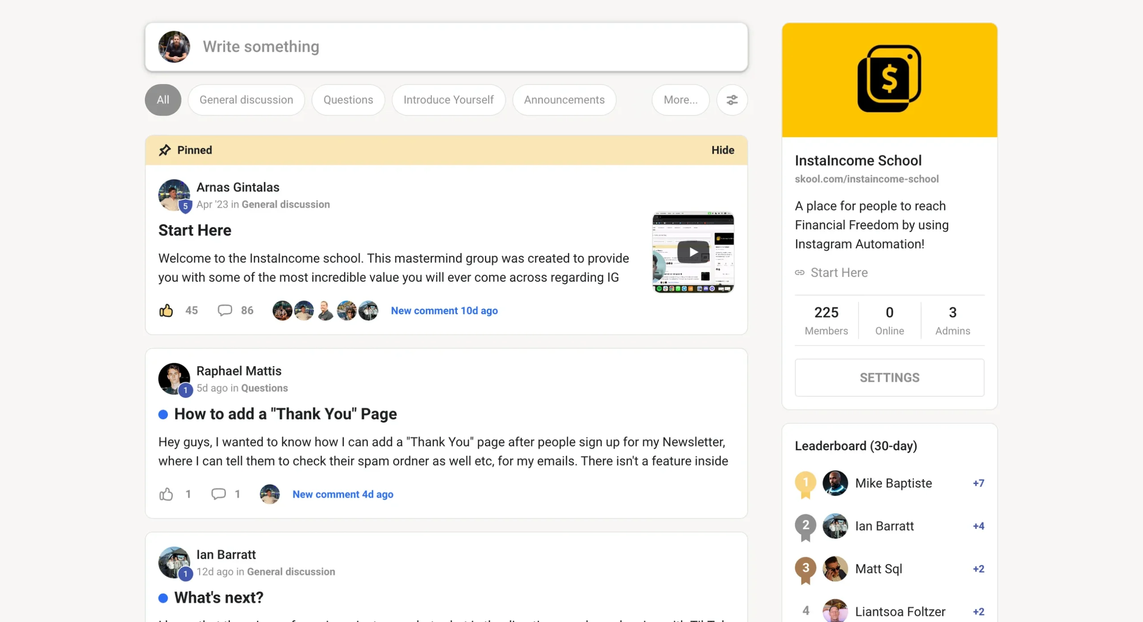The image size is (1143, 622).
Task: Play the Start Here video thumbnail
Action: pos(692,252)
